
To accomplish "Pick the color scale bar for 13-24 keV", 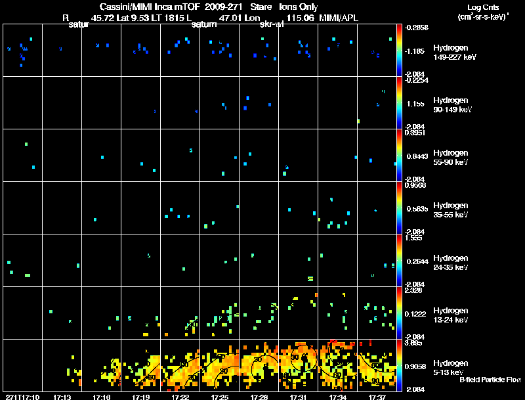I will pos(399,313).
